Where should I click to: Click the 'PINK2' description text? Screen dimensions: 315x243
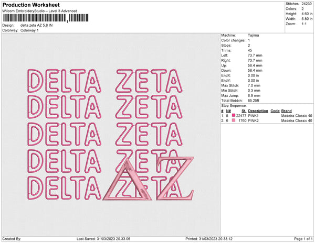point(254,120)
